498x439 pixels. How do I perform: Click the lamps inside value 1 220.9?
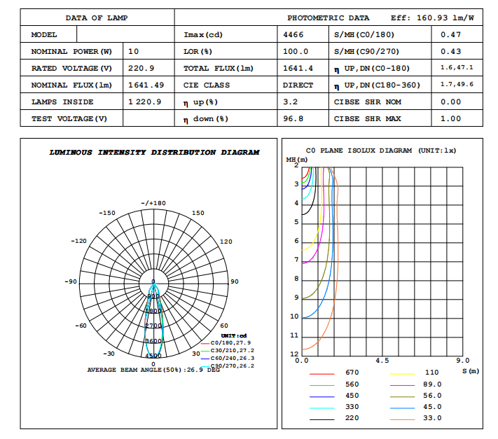(145, 102)
